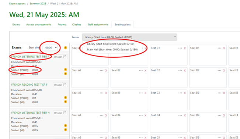Switch to the Rooms tab
This screenshot has height=139, width=240.
(62, 24)
